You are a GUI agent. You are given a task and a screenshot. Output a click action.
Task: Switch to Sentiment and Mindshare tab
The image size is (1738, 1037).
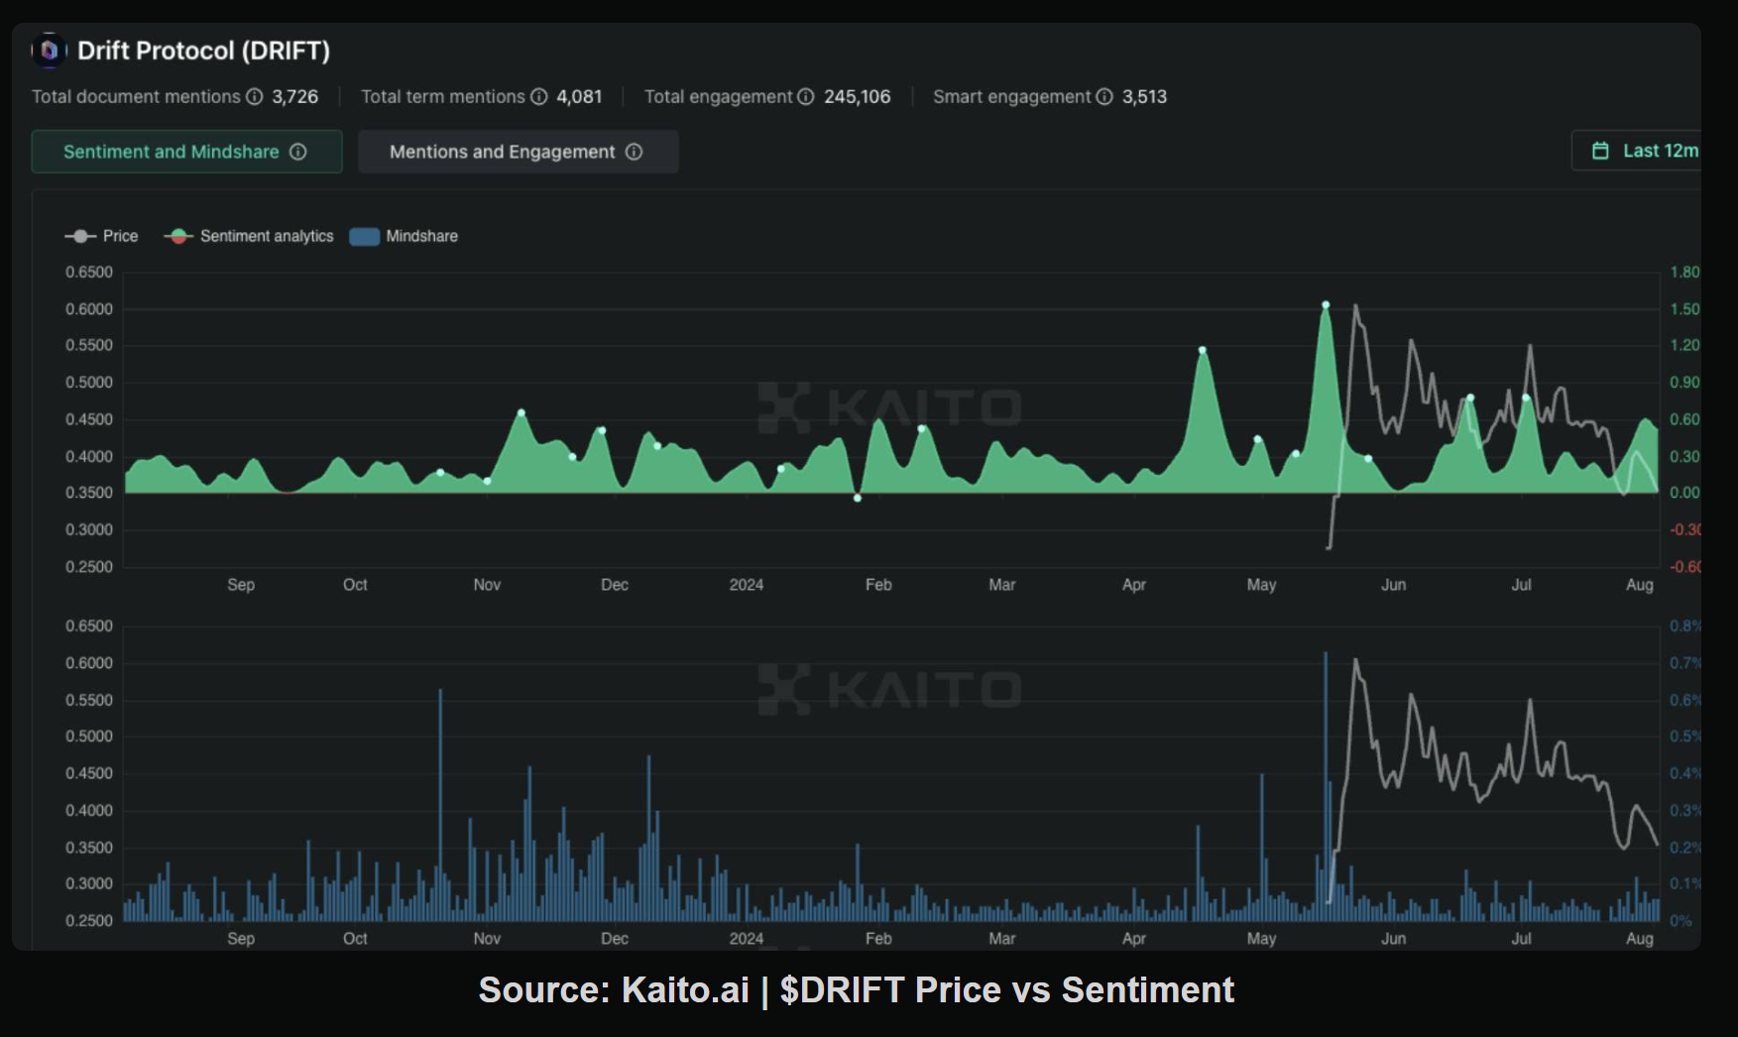(x=186, y=152)
